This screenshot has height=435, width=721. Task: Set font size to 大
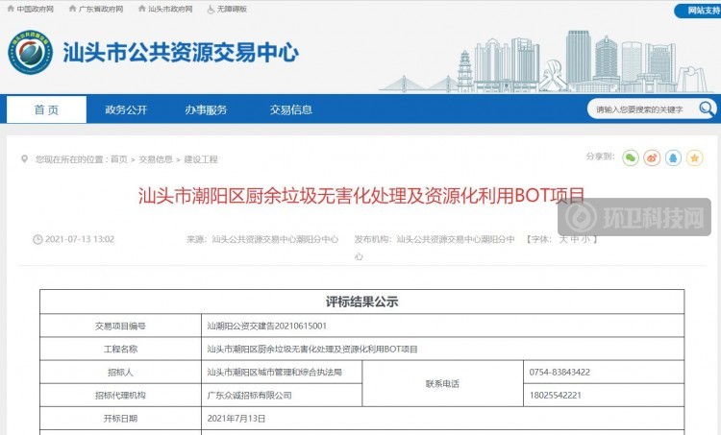[x=564, y=239]
